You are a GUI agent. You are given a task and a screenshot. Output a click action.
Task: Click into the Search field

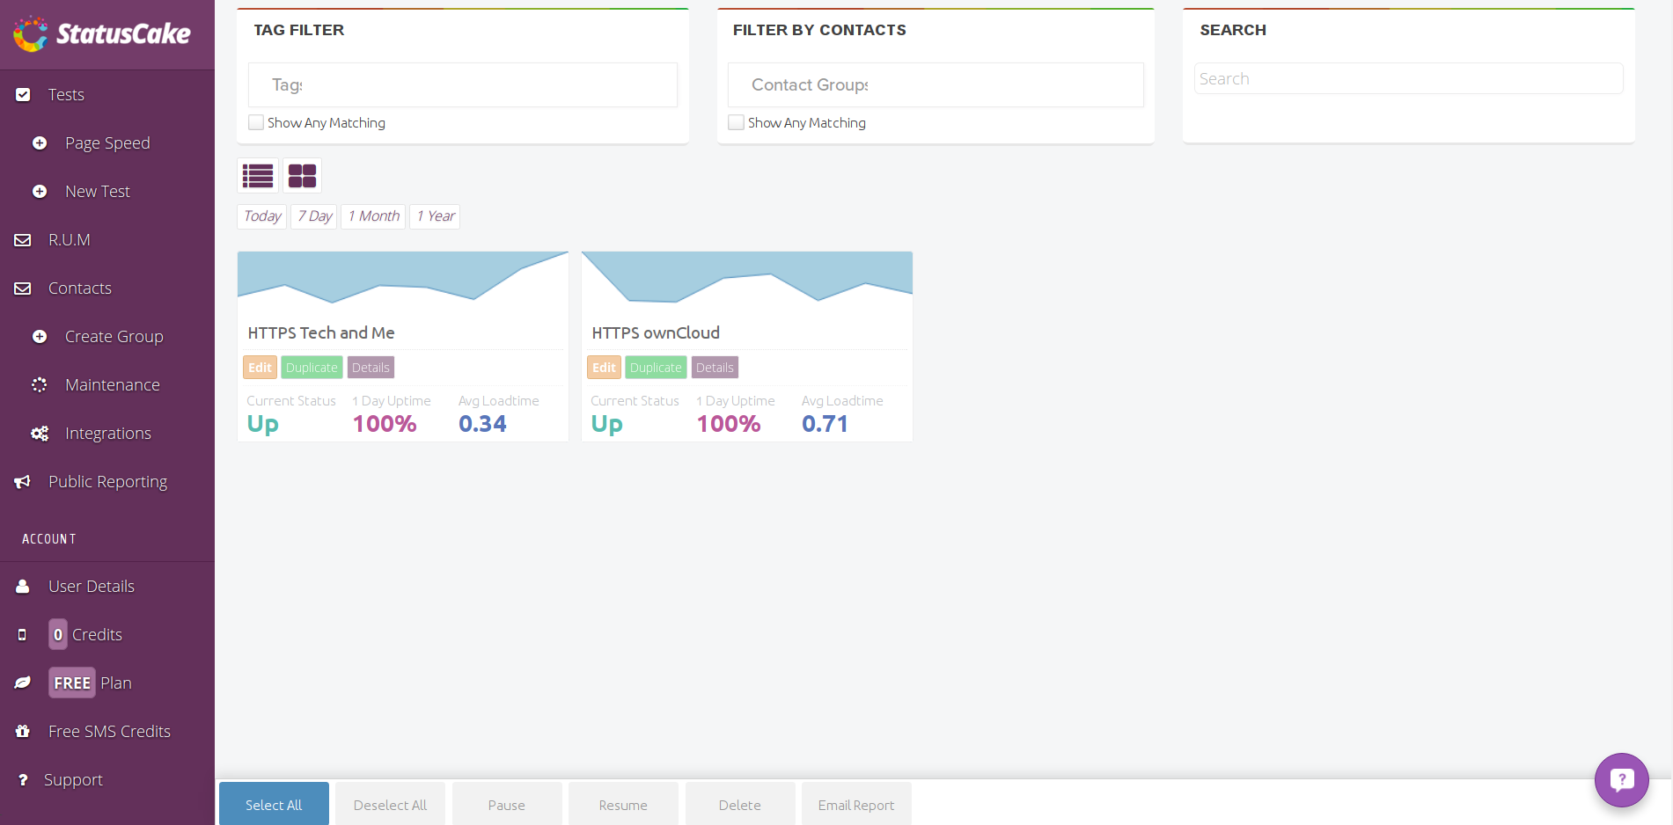pos(1408,78)
